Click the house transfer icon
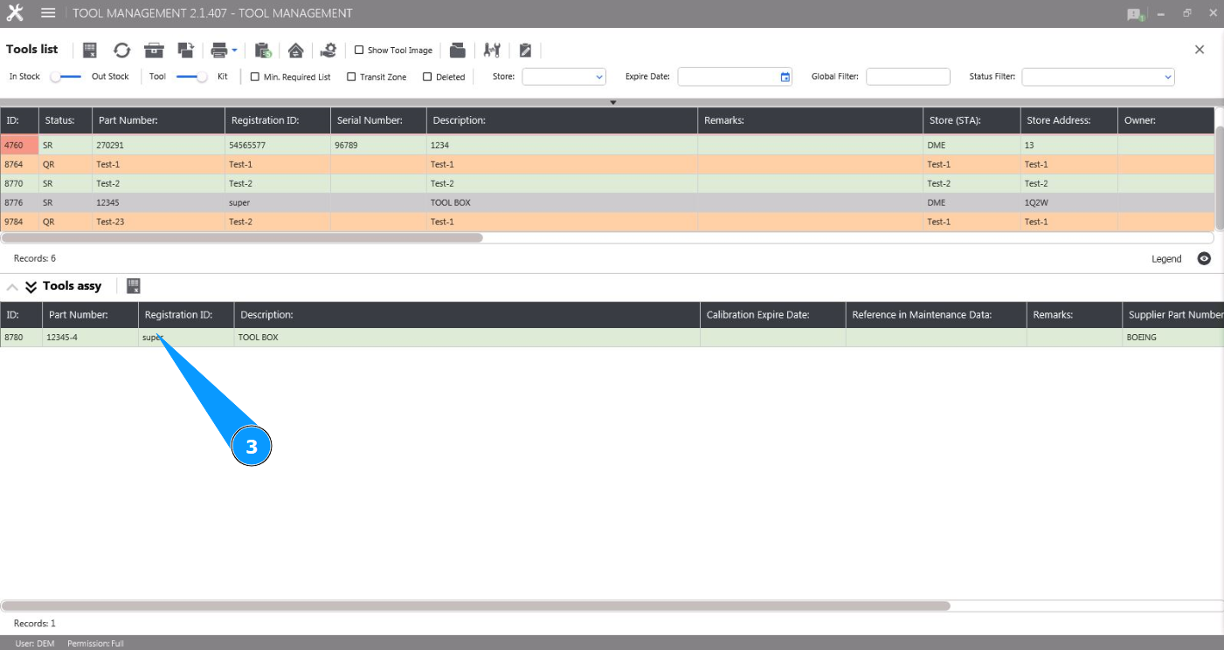 [295, 50]
